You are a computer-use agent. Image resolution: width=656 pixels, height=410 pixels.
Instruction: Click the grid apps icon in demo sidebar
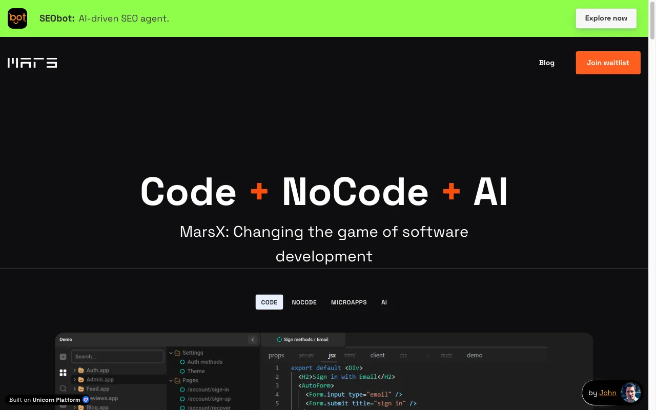coord(63,373)
